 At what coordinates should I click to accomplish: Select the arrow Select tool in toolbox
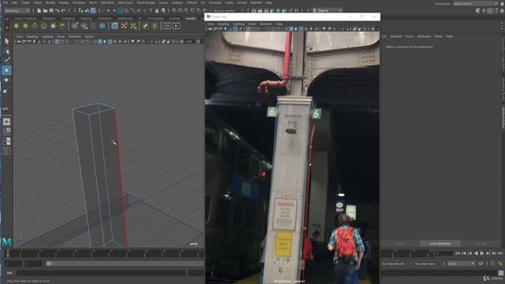[7, 41]
